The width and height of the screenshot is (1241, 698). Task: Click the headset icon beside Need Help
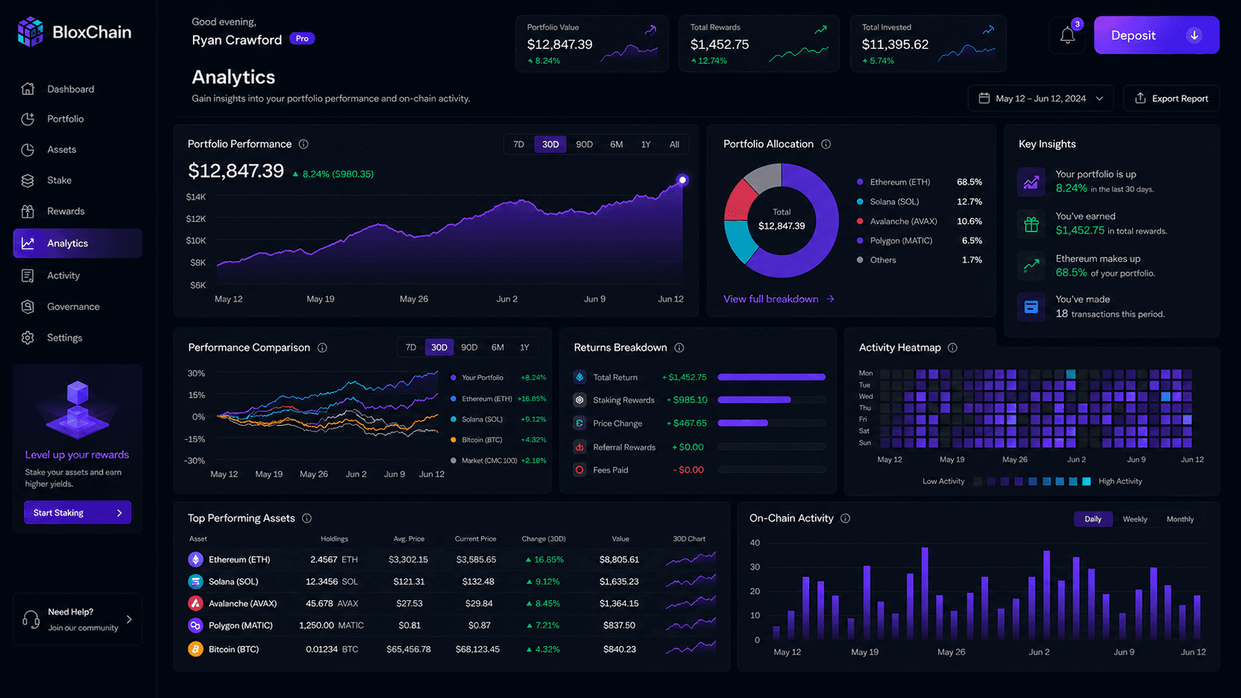[31, 619]
